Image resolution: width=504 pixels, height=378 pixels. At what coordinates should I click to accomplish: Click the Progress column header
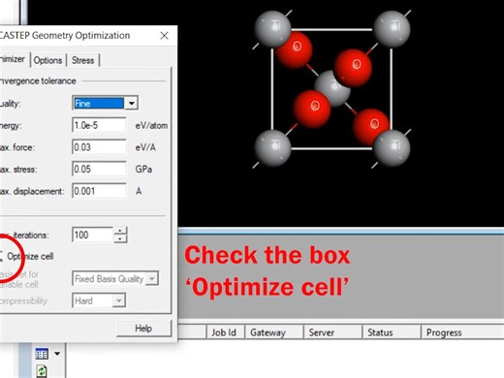point(462,332)
